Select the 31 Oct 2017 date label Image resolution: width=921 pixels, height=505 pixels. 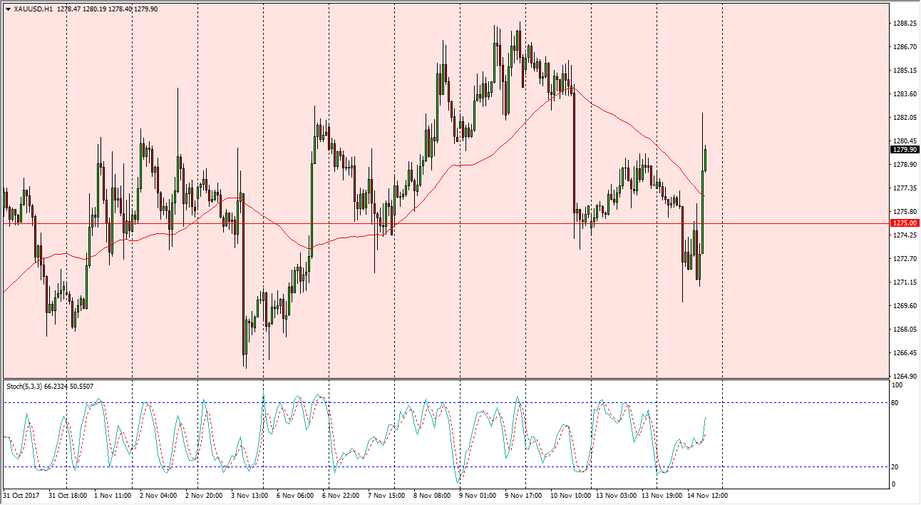[21, 495]
